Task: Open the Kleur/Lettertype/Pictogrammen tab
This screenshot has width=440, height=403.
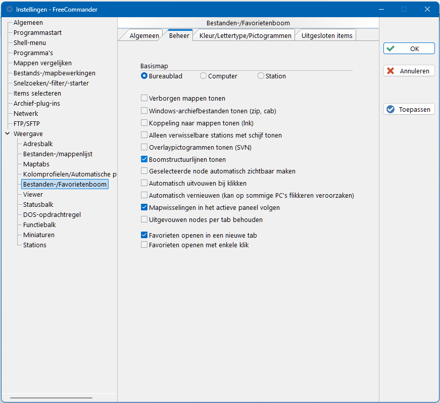Action: click(245, 36)
